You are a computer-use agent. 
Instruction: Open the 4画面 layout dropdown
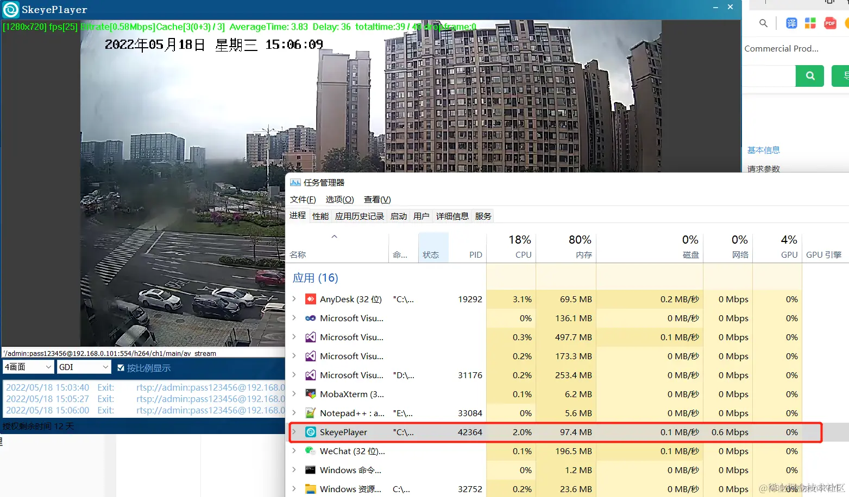point(28,367)
